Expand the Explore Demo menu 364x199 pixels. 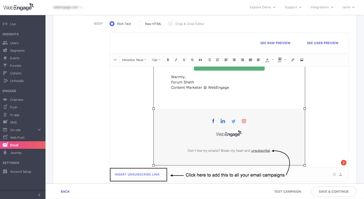pyautogui.click(x=262, y=7)
